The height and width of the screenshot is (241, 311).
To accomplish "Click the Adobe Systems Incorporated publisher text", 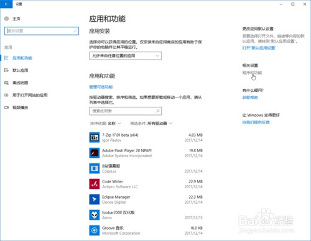I will (127, 156).
